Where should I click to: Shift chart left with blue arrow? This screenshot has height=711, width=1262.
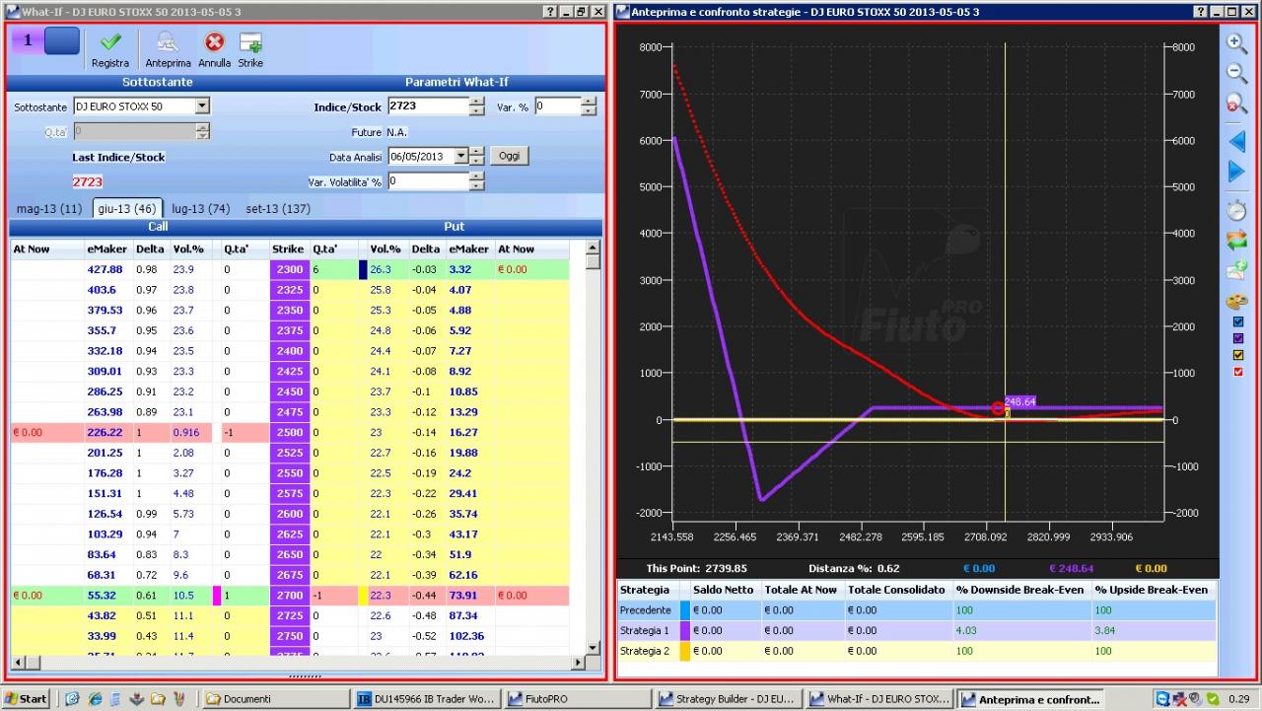click(1236, 141)
